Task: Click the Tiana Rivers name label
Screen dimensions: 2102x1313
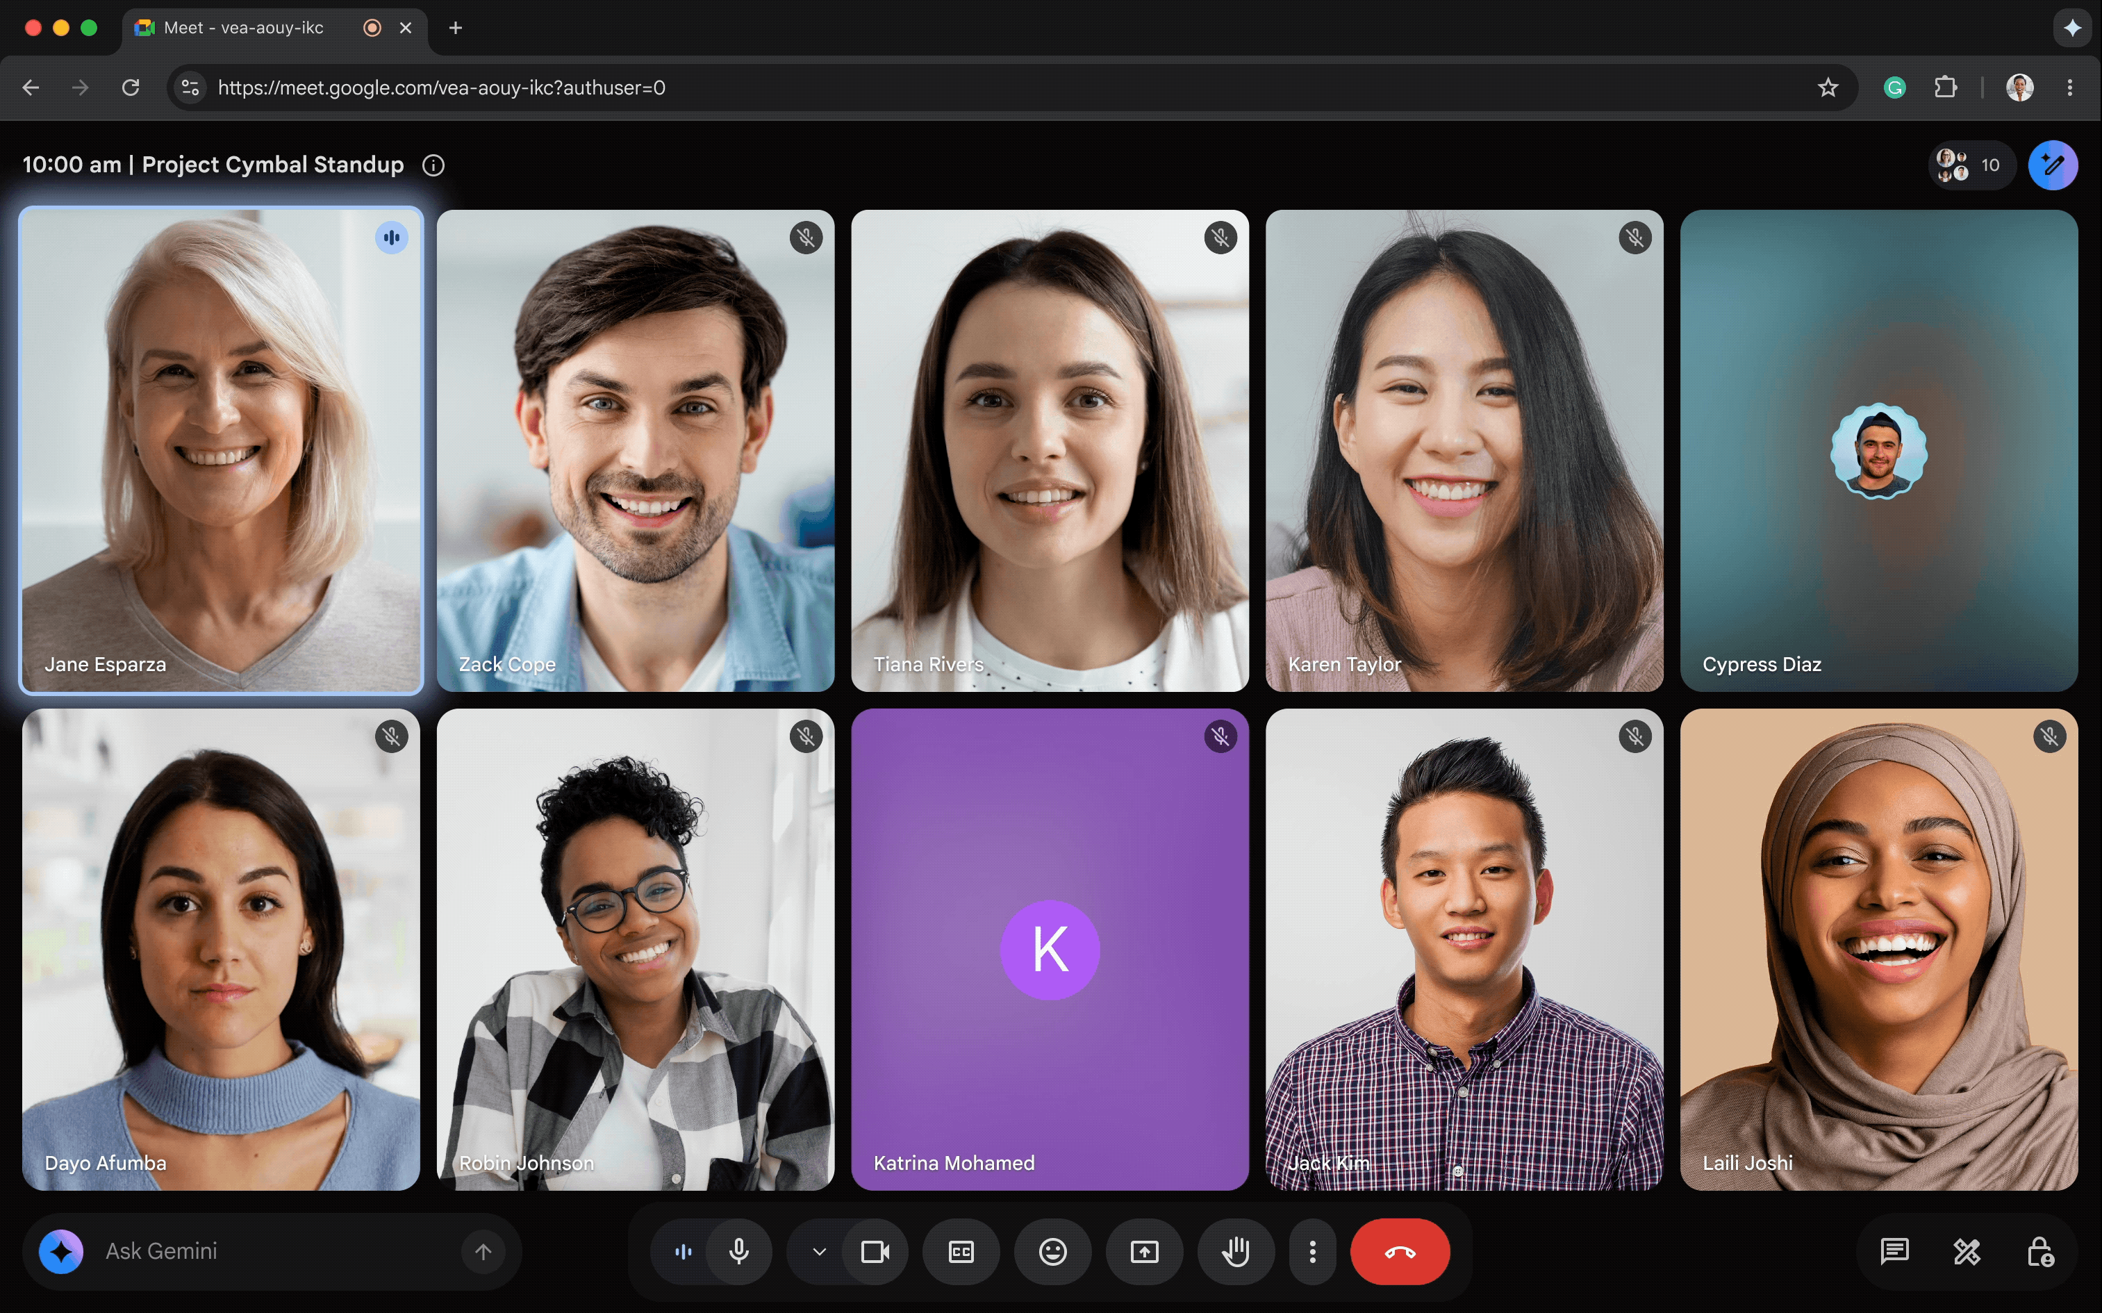Action: [928, 664]
